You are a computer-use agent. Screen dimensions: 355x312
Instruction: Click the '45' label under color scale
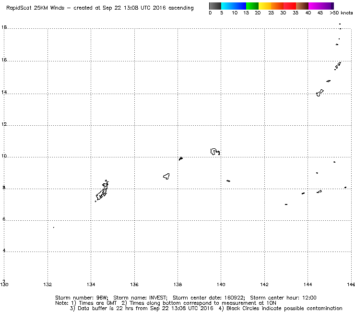click(x=320, y=13)
